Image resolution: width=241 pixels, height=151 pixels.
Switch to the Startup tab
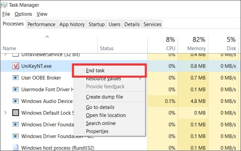96,24
